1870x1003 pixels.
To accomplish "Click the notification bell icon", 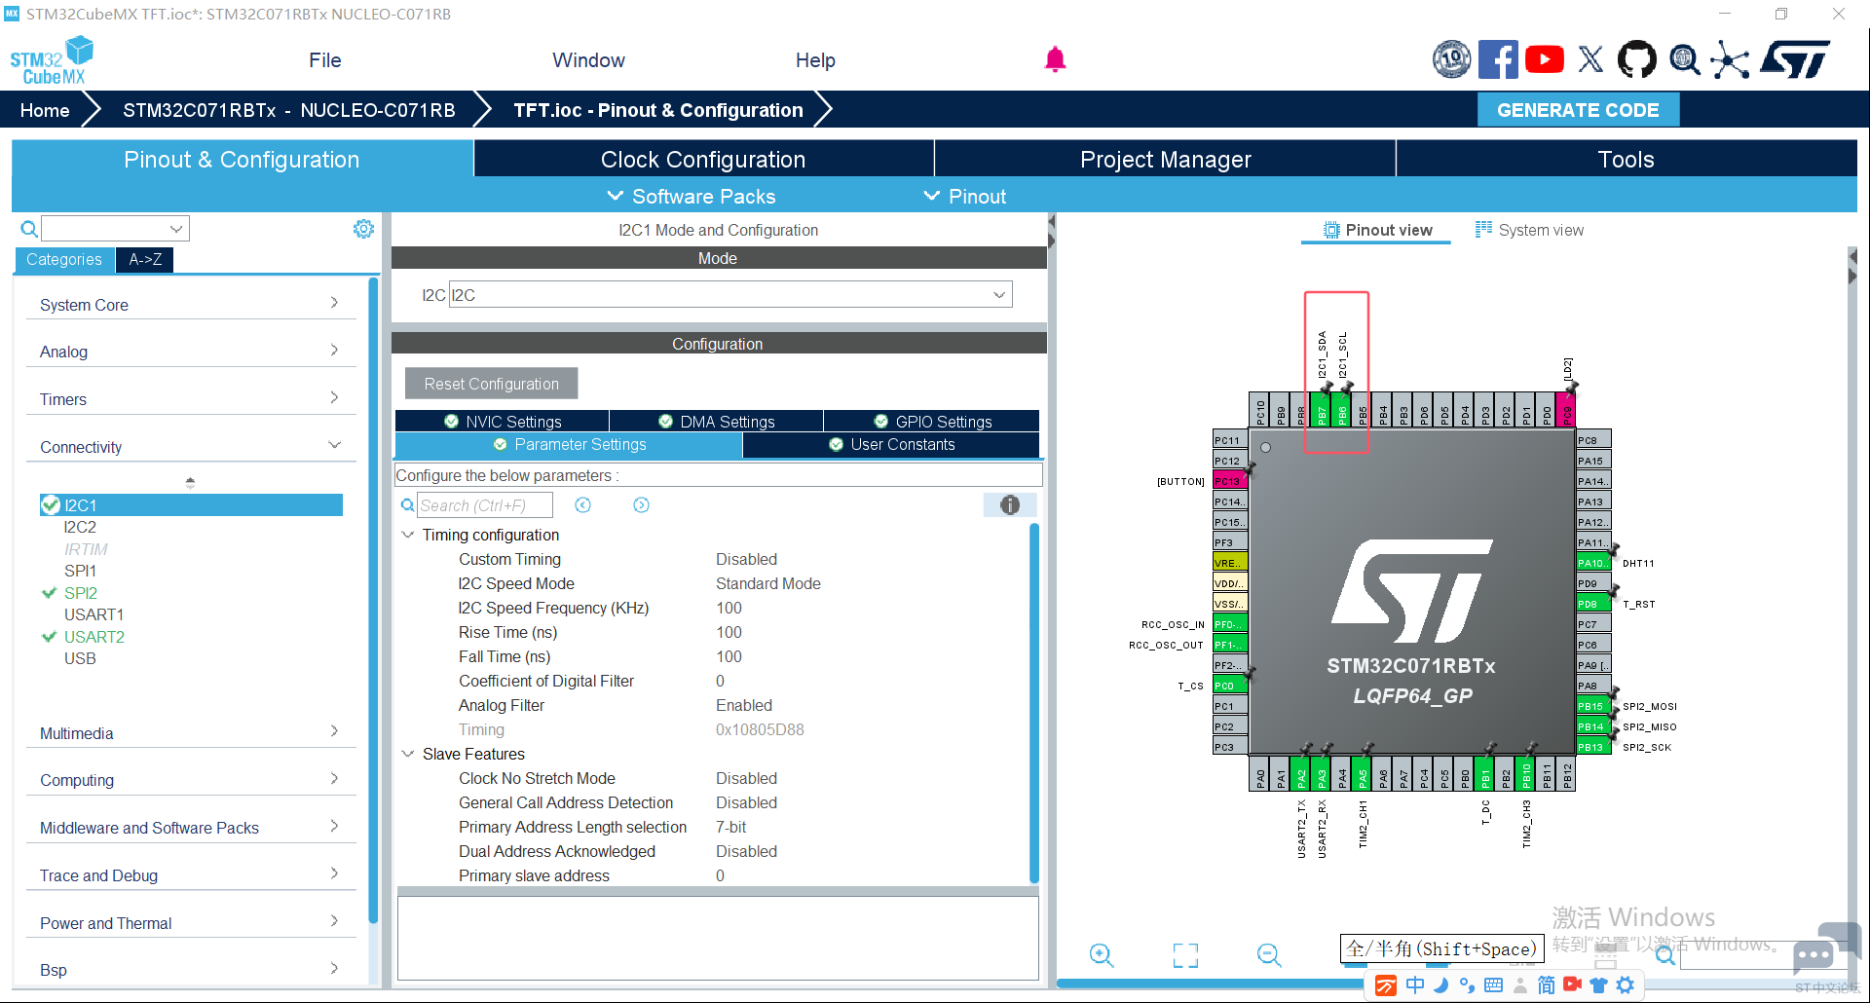I will tap(1055, 59).
